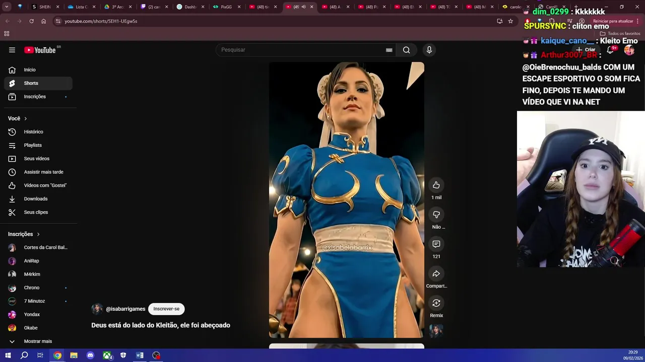The height and width of the screenshot is (362, 645).
Task: Open Histórico
Action: pos(38,132)
